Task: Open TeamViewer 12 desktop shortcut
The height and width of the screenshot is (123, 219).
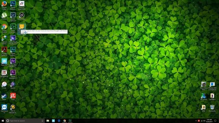Action: 4,109
